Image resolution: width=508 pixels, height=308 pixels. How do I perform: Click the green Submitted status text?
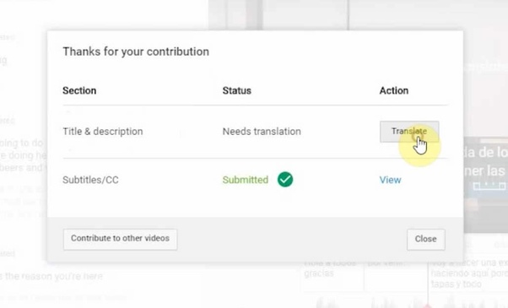pyautogui.click(x=246, y=180)
